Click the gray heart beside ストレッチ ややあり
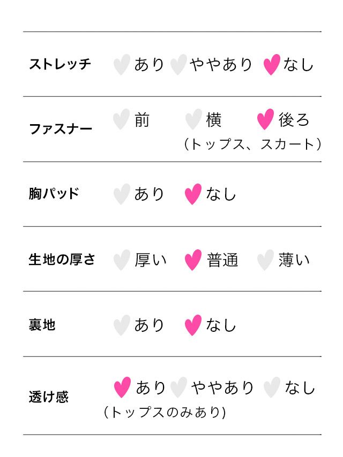This screenshot has width=343, height=457. point(178,65)
